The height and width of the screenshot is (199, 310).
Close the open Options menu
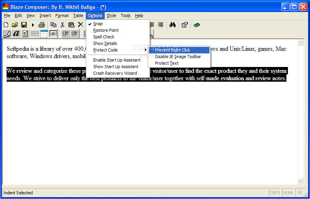(95, 15)
